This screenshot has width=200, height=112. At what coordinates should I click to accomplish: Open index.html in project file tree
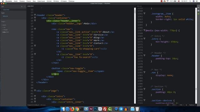6,32
